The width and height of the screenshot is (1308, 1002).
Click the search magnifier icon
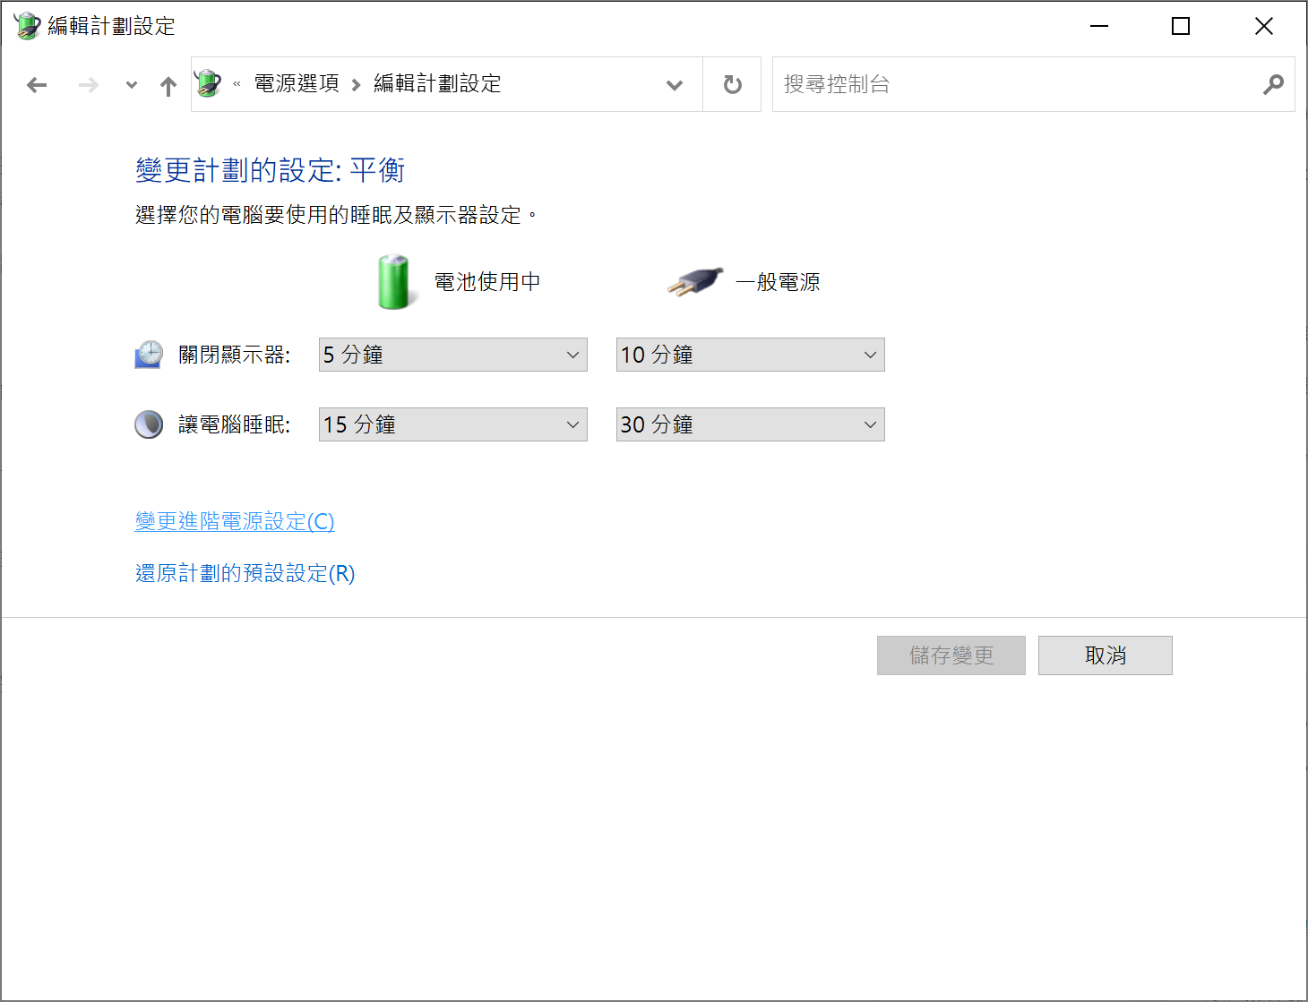pyautogui.click(x=1273, y=84)
